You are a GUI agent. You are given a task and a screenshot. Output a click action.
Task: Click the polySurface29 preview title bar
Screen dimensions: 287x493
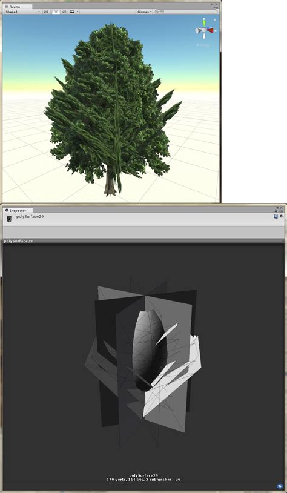click(143, 241)
